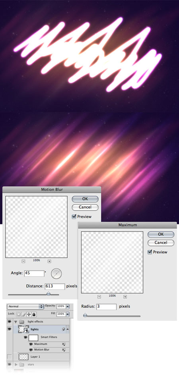Viewport: 179px width, 380px height.
Task: Click OK in the Motion Blur dialog
Action: coord(85,199)
